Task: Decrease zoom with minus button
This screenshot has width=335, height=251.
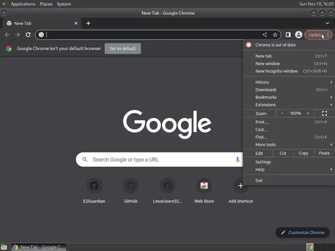Action: tap(282, 113)
